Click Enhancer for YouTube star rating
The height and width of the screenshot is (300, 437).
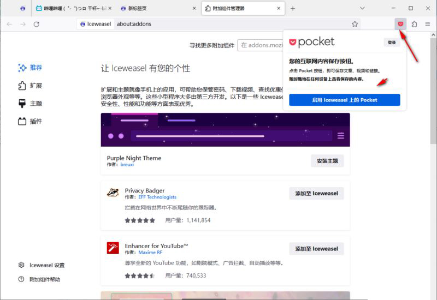tap(140, 276)
